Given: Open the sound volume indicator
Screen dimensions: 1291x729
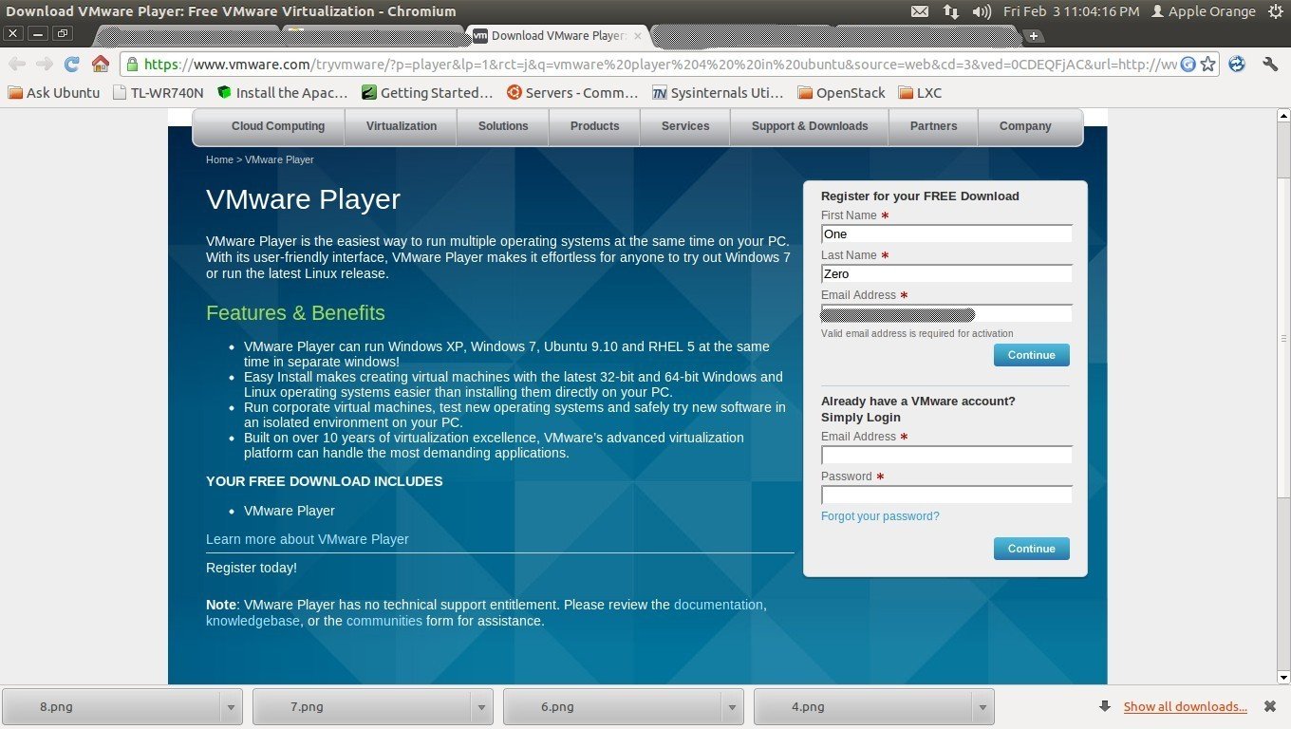Looking at the screenshot, I should pos(982,11).
